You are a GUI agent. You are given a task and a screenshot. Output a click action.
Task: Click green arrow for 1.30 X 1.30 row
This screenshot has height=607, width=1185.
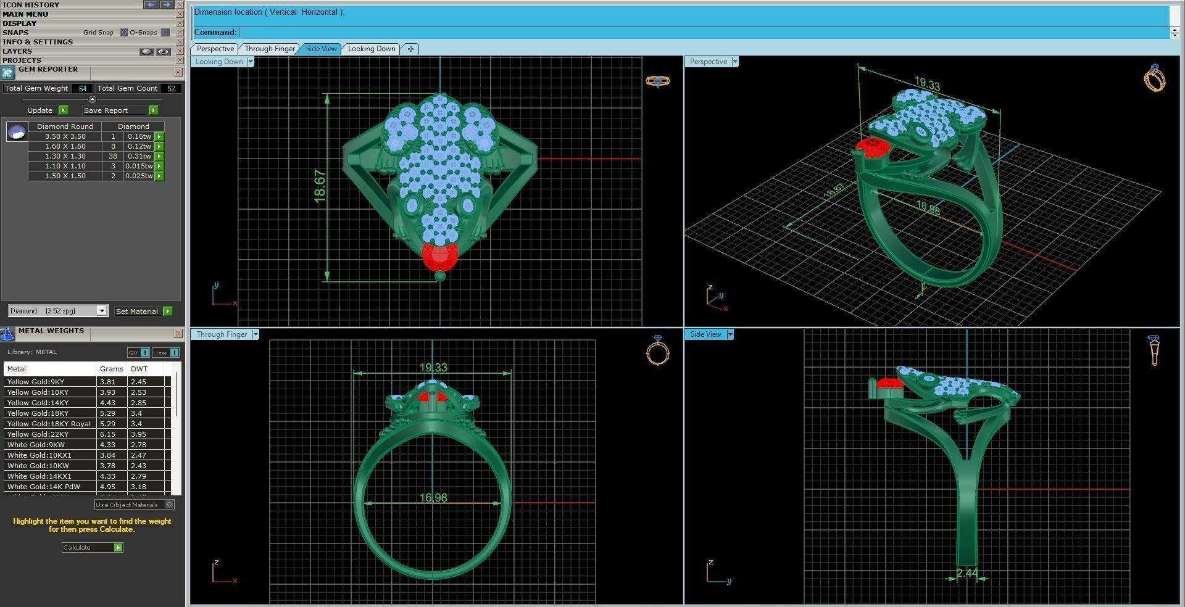click(159, 156)
